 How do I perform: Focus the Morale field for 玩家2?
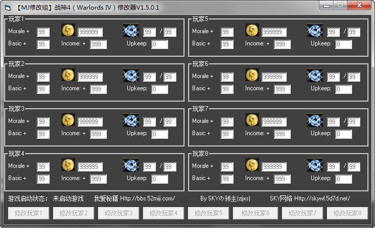43,77
